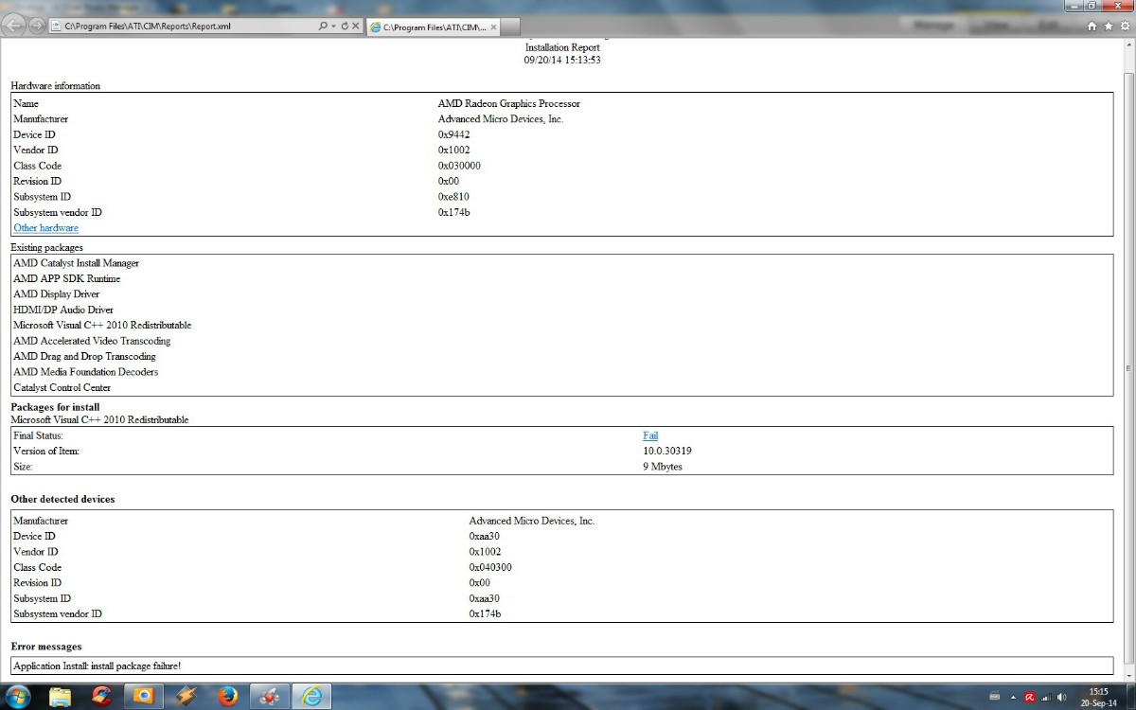Select 'Advanced Micro Devices, Inc.' in Hardware information
The image size is (1136, 710).
coord(500,119)
